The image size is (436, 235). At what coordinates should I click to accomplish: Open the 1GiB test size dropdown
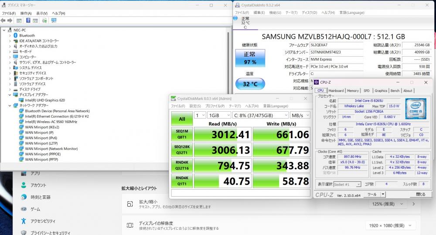pos(219,115)
